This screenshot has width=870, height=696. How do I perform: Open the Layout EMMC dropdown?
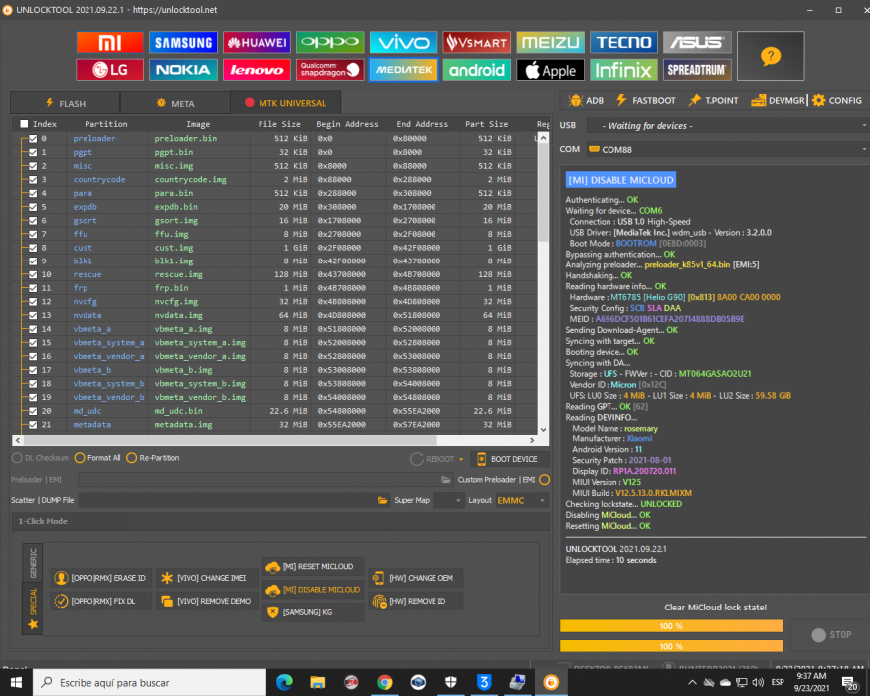click(522, 501)
